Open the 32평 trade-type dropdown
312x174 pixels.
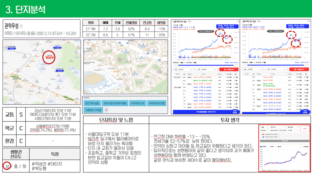click(x=298, y=26)
